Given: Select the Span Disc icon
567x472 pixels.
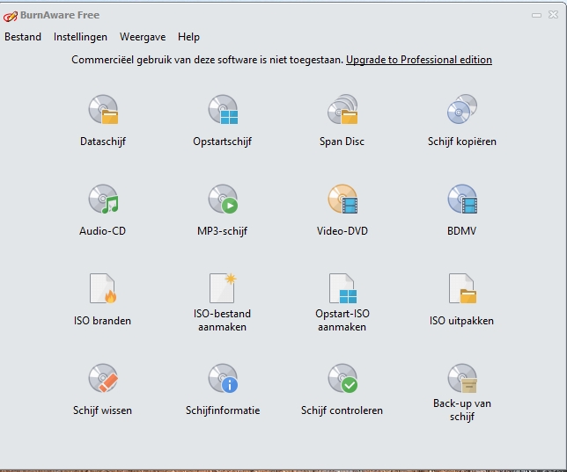Looking at the screenshot, I should pos(342,111).
